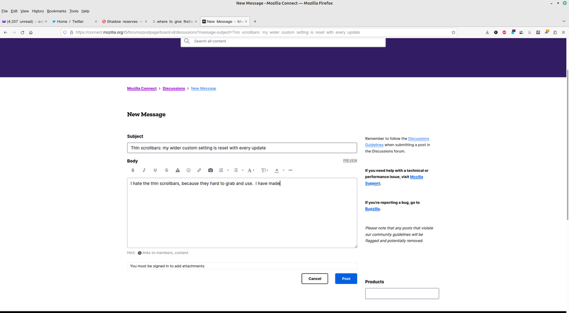Viewport: 569px width, 313px height.
Task: Switch to the Home / Twitter tab
Action: point(70,22)
